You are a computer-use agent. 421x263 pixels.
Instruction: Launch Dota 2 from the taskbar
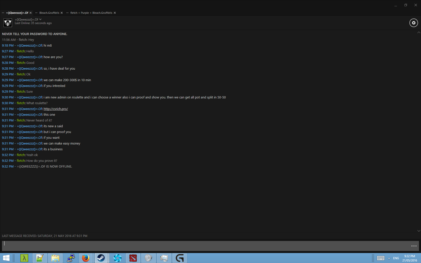pyautogui.click(x=133, y=258)
